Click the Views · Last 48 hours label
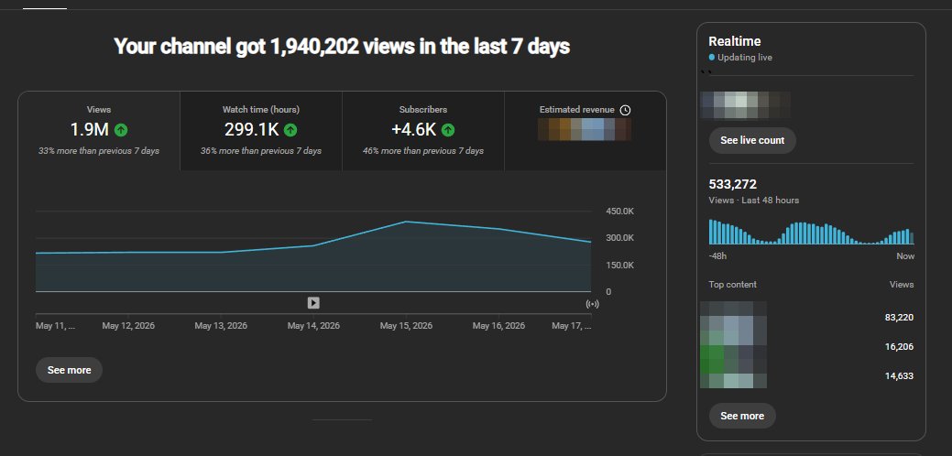The height and width of the screenshot is (456, 952). pyautogui.click(x=753, y=201)
